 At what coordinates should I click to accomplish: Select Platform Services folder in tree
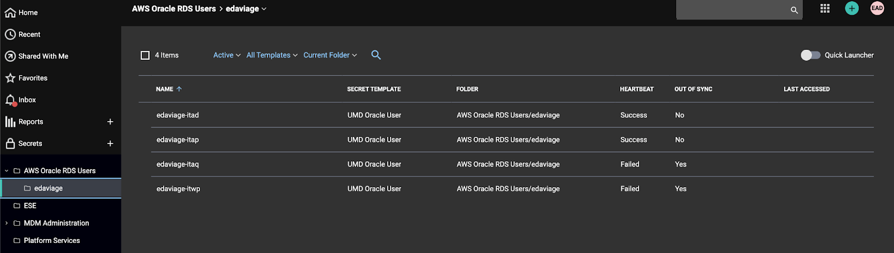(x=51, y=241)
